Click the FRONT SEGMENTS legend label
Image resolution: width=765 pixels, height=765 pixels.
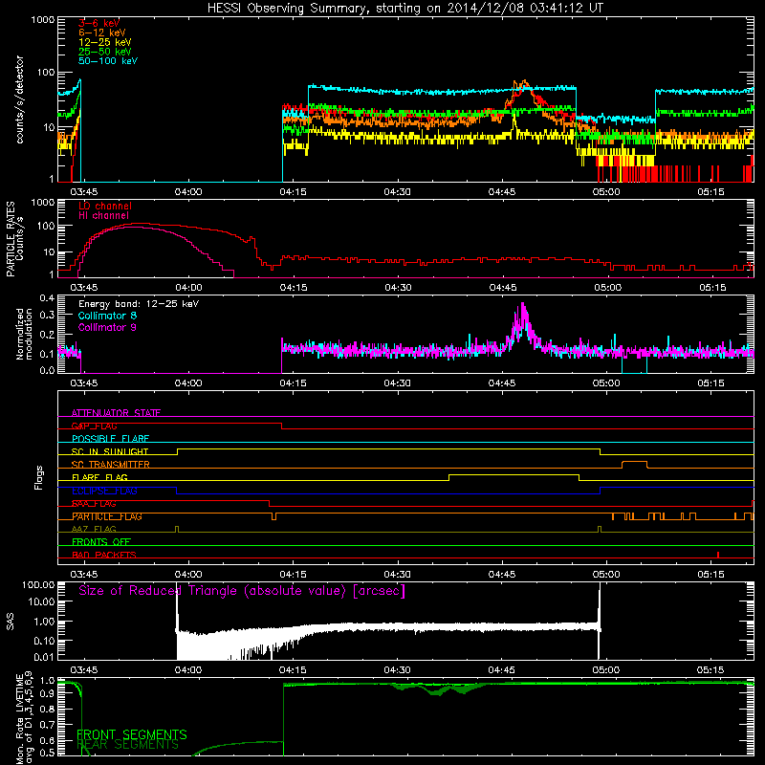coord(132,734)
